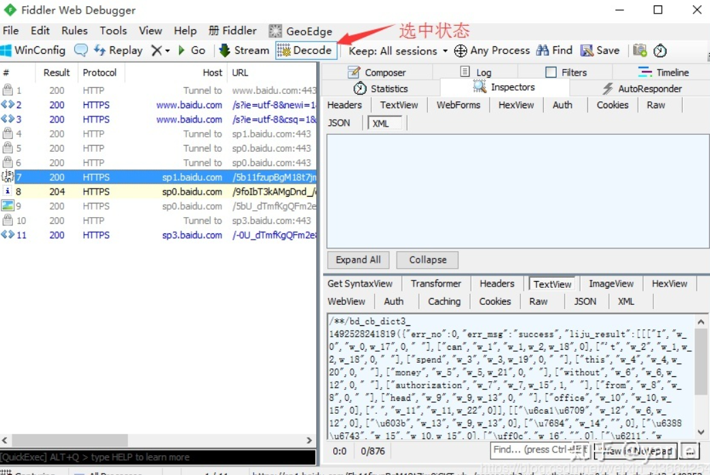Screen dimensions: 710x475
Task: Pick target with Any Process crosshair
Action: coord(492,50)
